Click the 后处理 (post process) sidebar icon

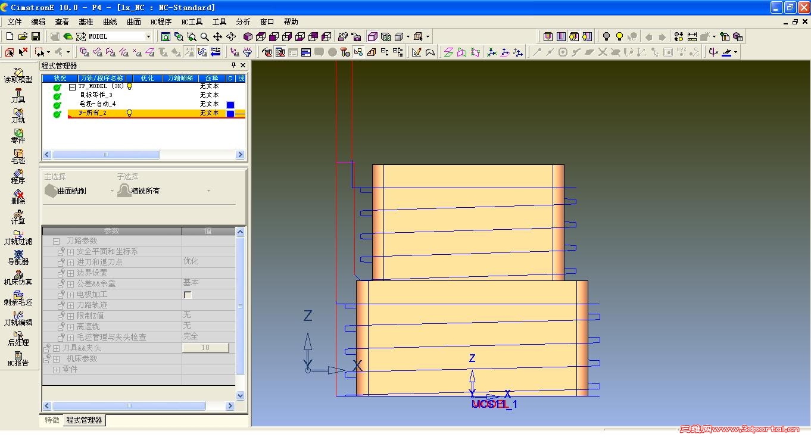point(18,338)
